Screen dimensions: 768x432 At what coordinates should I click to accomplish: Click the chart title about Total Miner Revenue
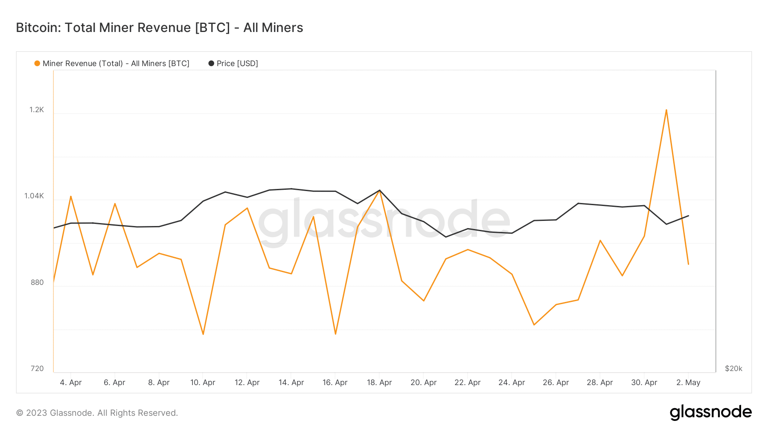click(x=160, y=28)
